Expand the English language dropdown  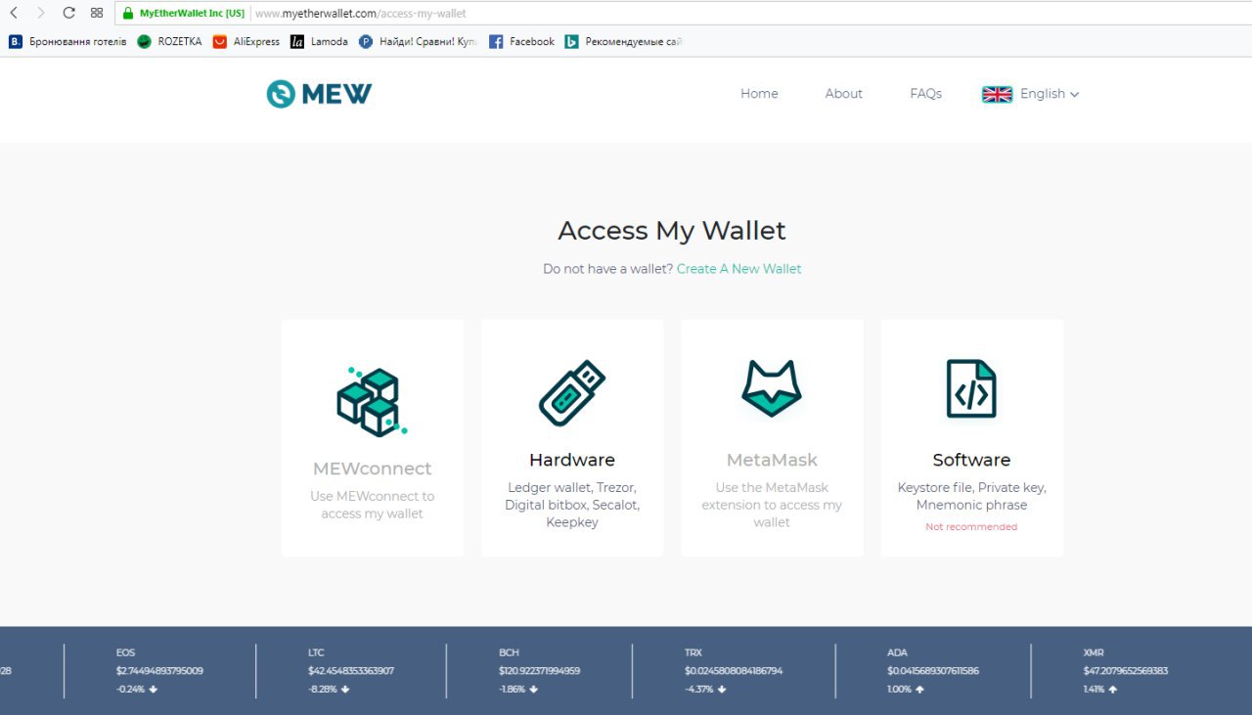(1050, 94)
